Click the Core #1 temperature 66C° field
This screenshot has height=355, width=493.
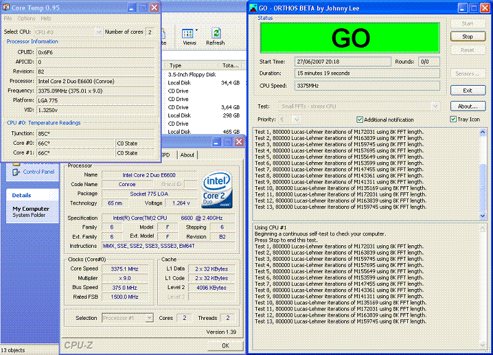[x=76, y=153]
